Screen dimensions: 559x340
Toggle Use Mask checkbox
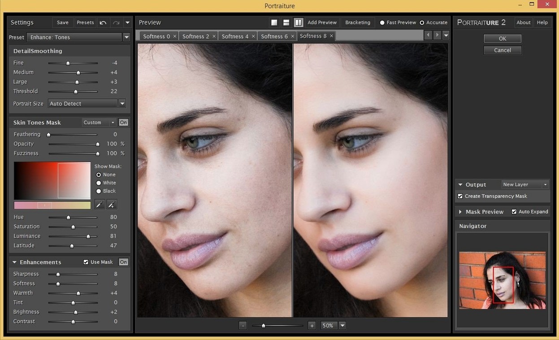86,262
